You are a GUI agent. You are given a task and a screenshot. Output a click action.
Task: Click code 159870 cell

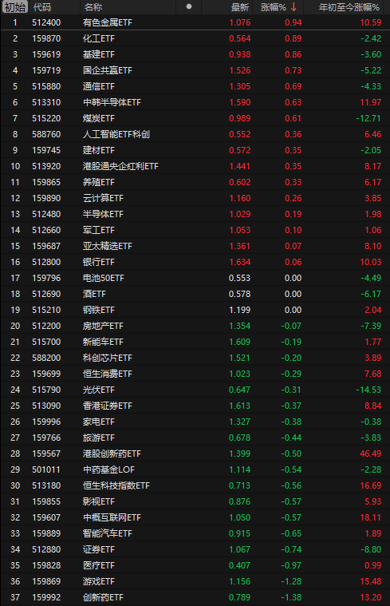coord(46,38)
